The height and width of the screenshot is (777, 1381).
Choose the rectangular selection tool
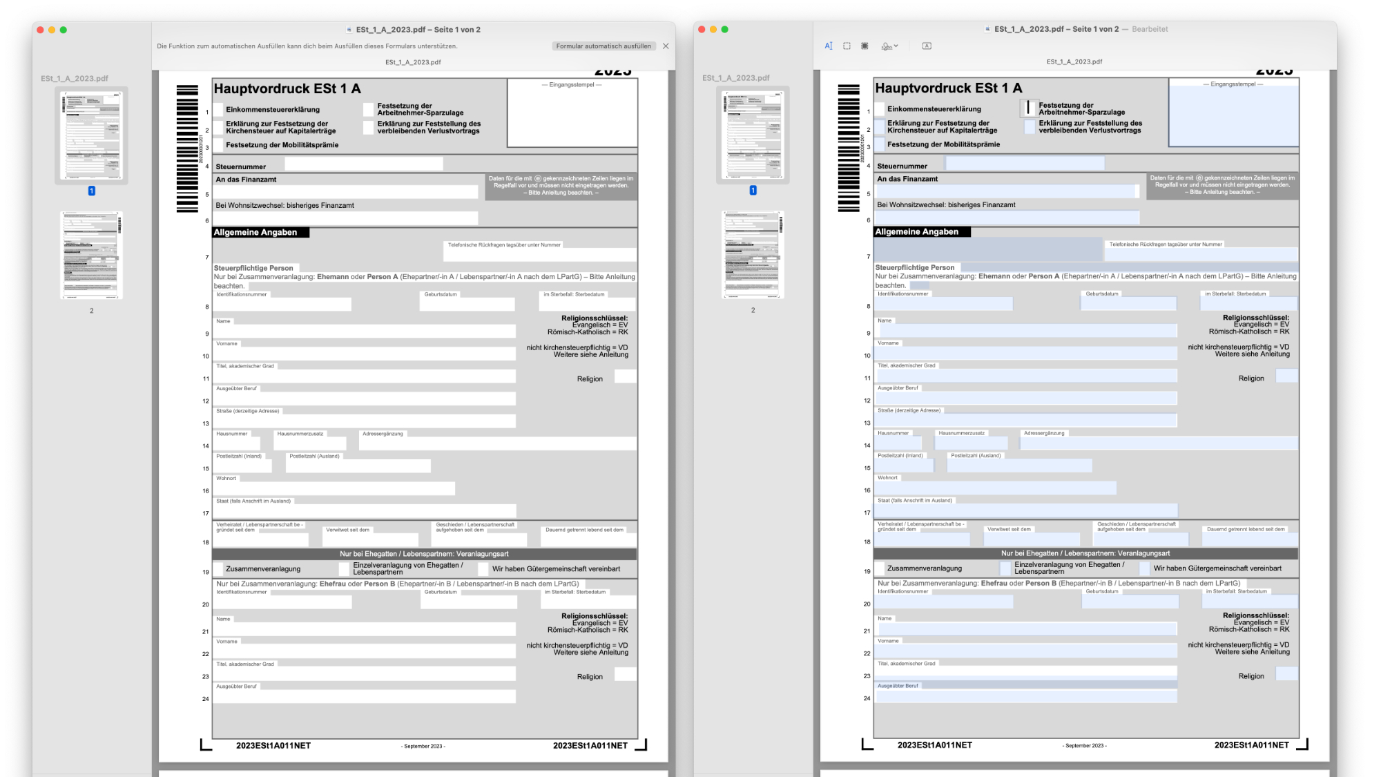[847, 46]
